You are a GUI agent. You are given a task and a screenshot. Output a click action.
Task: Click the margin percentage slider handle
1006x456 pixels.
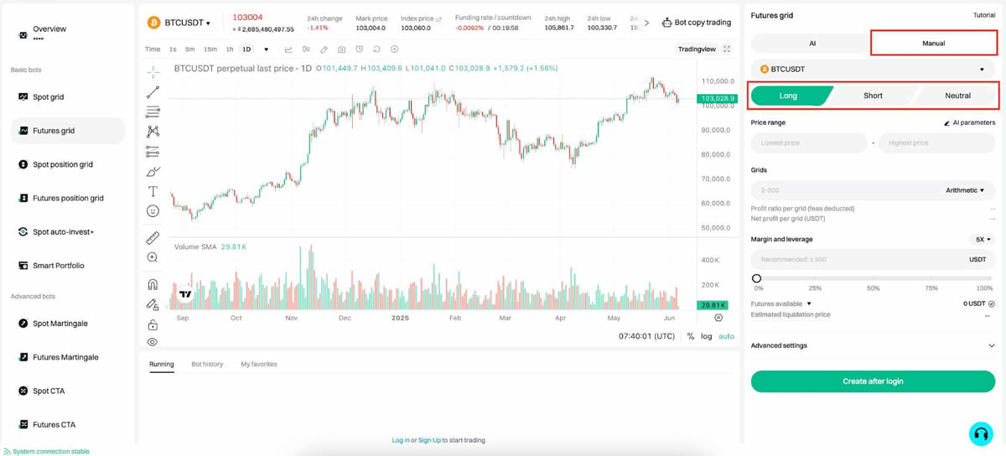[757, 278]
